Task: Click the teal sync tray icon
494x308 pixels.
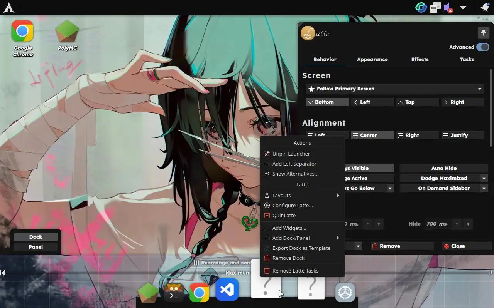Action: click(421, 8)
